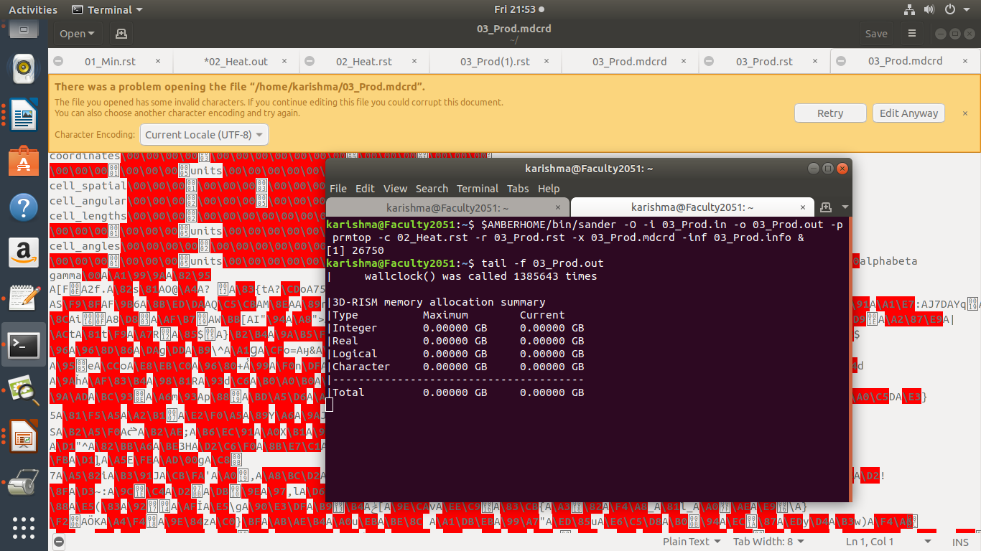The width and height of the screenshot is (981, 551).
Task: Click the new document icon in gedit header
Action: pyautogui.click(x=121, y=34)
